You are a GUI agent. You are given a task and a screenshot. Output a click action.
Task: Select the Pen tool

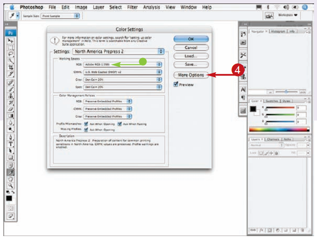pyautogui.click(x=10, y=137)
